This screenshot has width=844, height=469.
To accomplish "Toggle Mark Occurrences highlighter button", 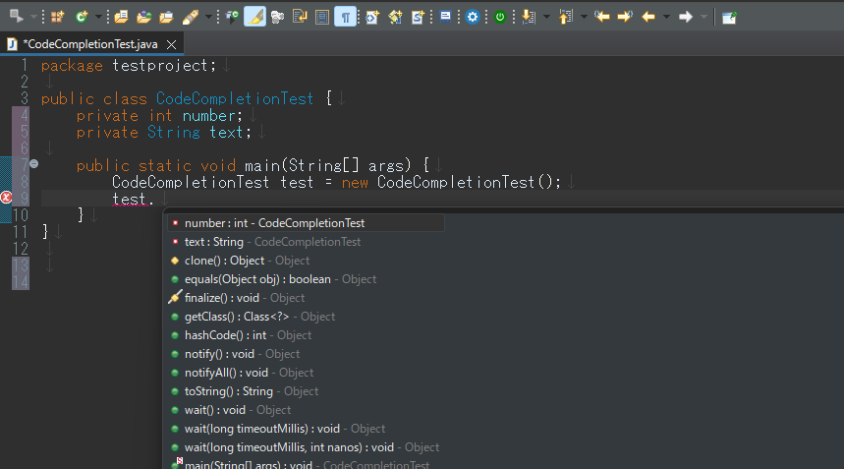I will tap(254, 17).
